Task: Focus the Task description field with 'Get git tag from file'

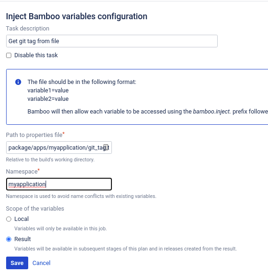Action: click(x=112, y=41)
